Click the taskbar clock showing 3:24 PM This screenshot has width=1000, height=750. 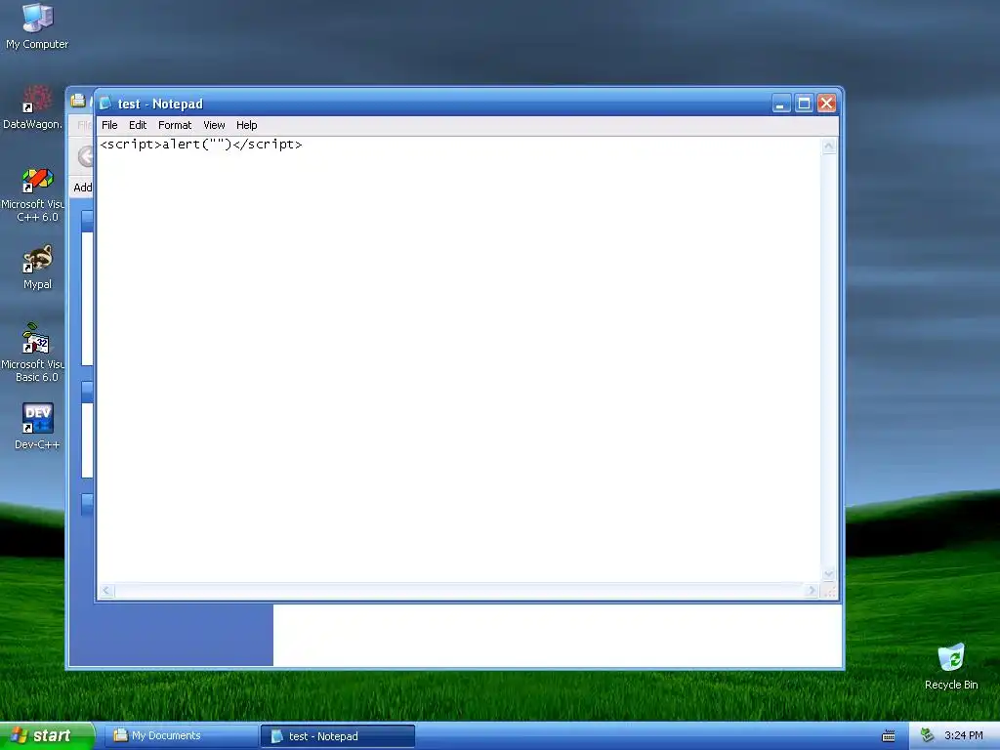pyautogui.click(x=963, y=735)
